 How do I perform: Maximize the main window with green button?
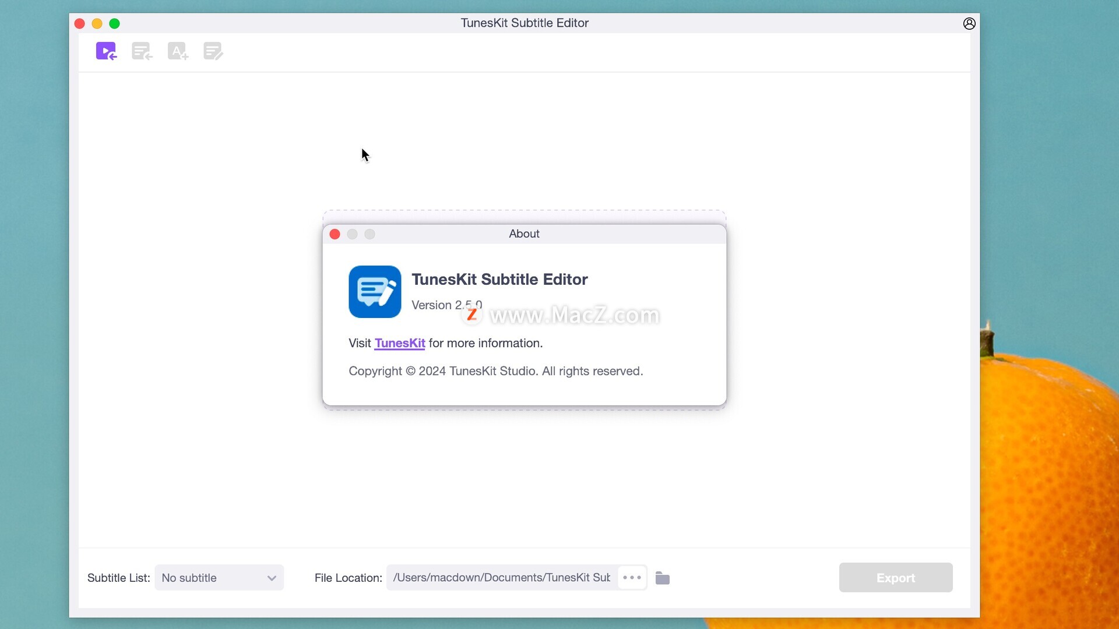(115, 23)
